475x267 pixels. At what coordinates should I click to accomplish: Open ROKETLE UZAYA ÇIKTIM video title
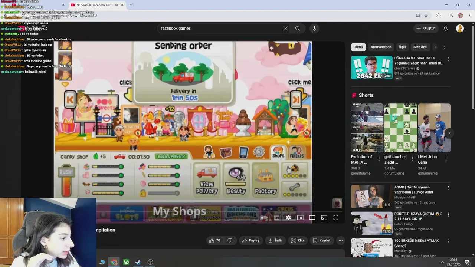click(x=418, y=217)
